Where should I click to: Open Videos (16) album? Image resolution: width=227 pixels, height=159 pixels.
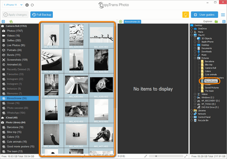click(x=13, y=36)
